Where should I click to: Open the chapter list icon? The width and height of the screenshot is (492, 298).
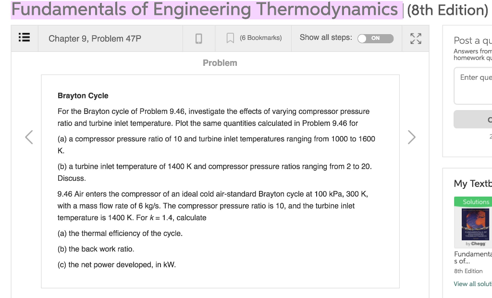(x=25, y=38)
